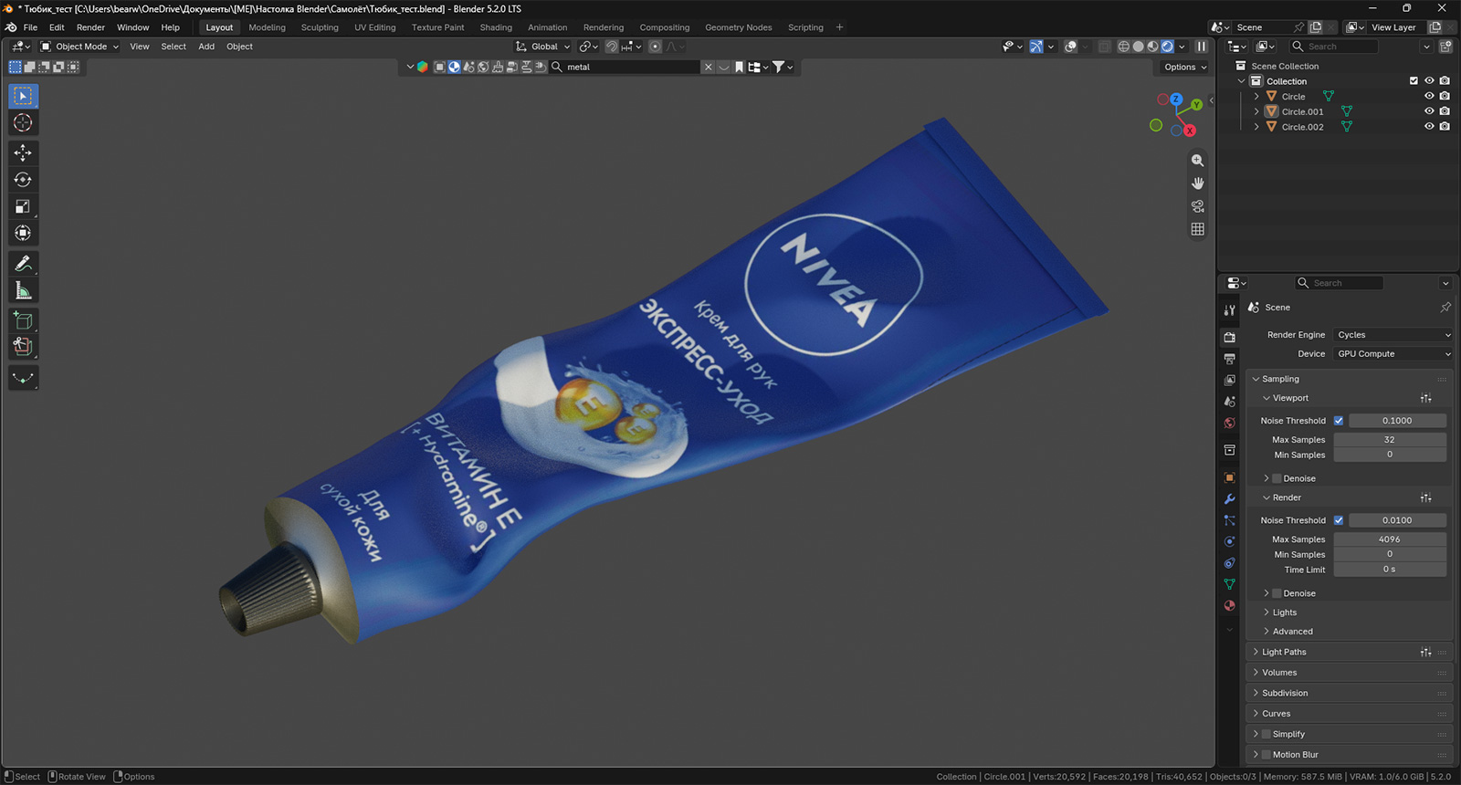This screenshot has height=785, width=1461.
Task: Add a new workspace tab with plus button
Action: [x=839, y=27]
